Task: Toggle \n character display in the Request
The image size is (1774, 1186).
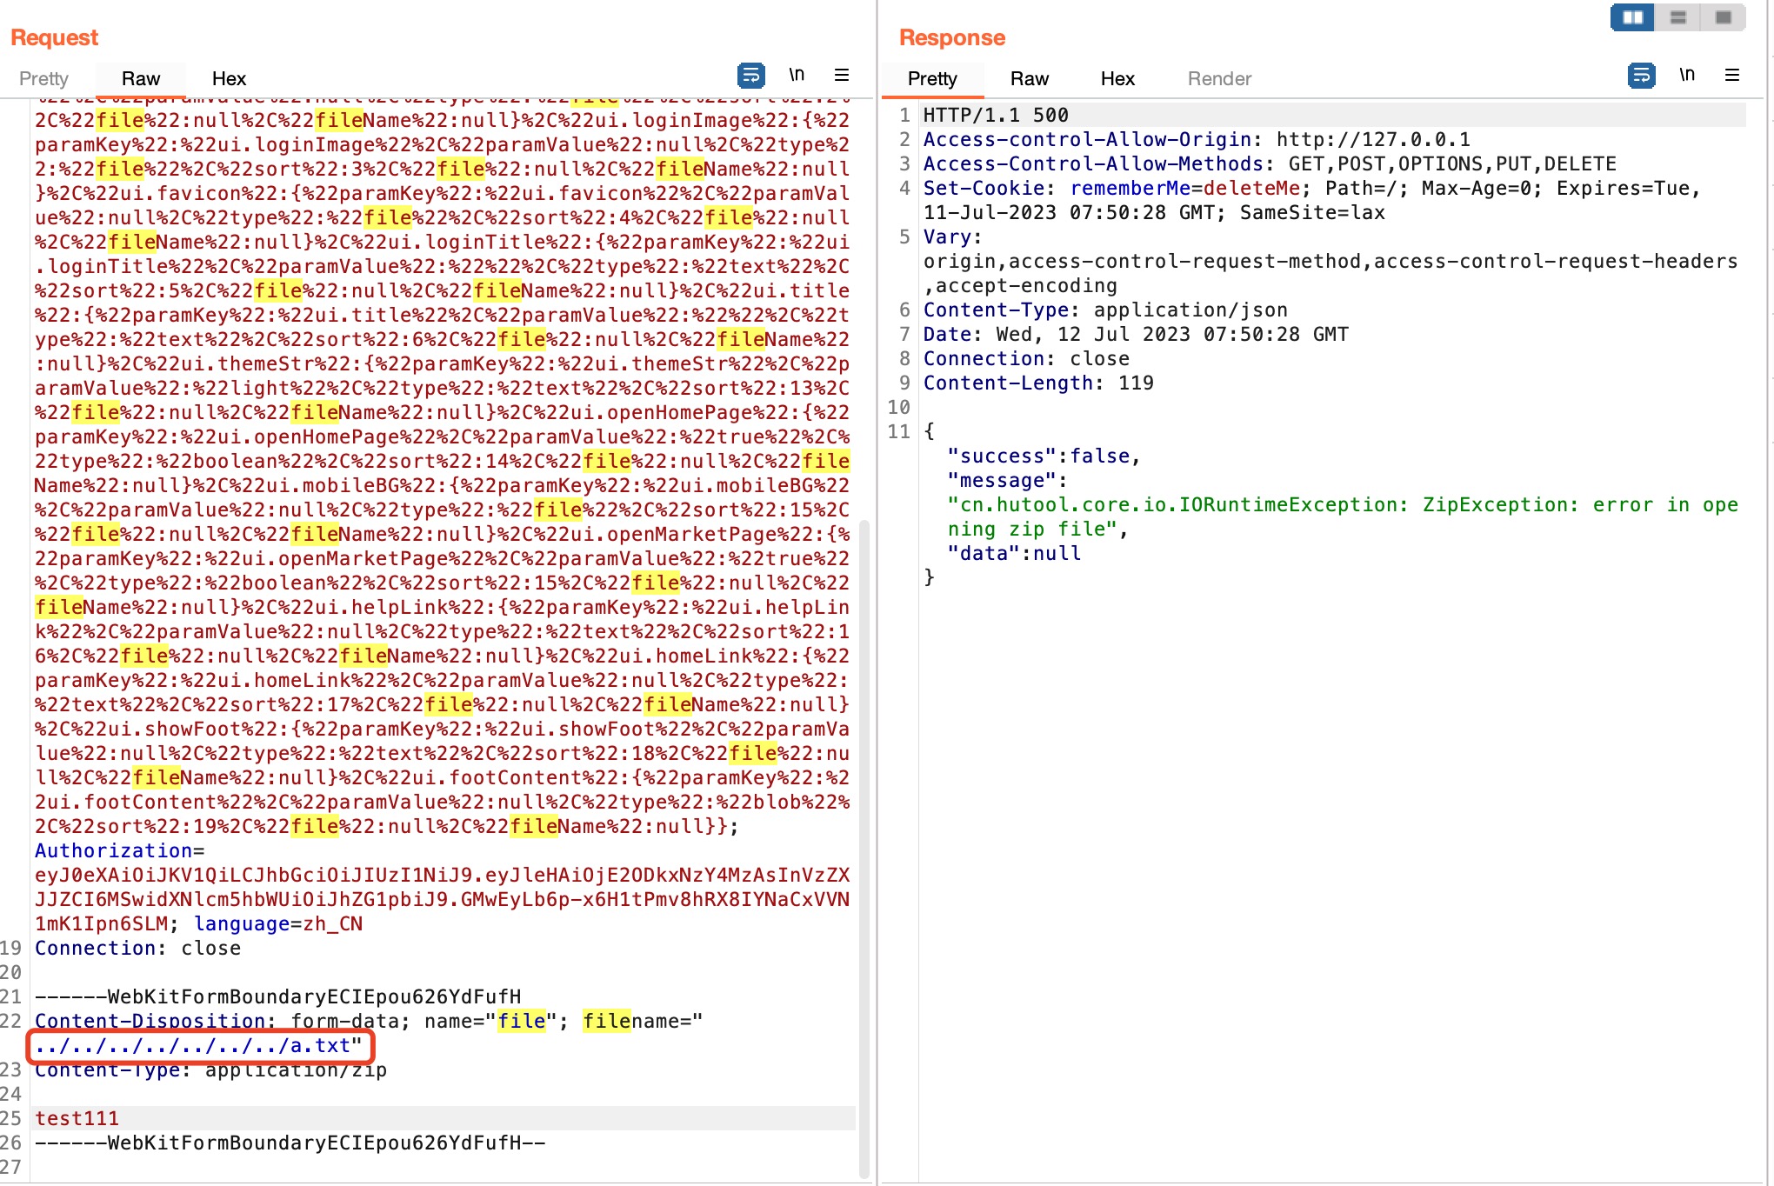Action: (797, 74)
